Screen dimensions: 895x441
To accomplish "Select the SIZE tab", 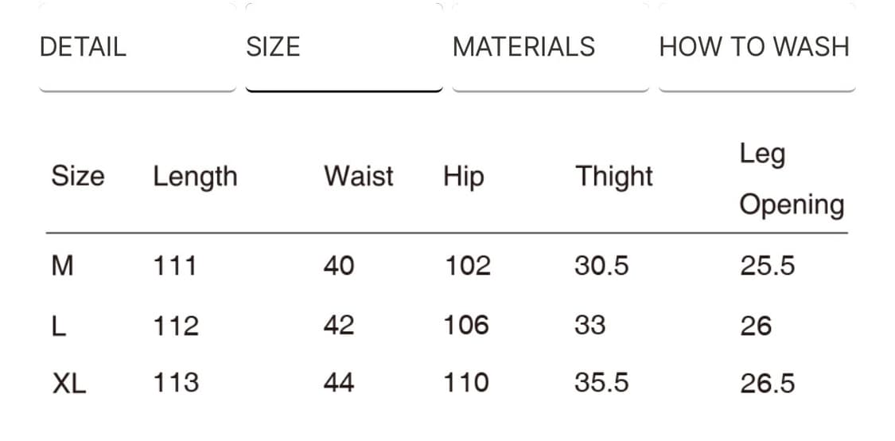I will tap(344, 47).
